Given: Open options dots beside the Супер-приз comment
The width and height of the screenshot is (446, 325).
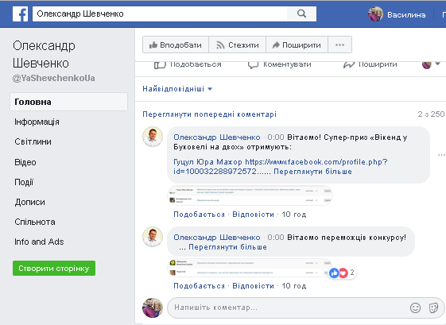Looking at the screenshot, I should (x=441, y=155).
